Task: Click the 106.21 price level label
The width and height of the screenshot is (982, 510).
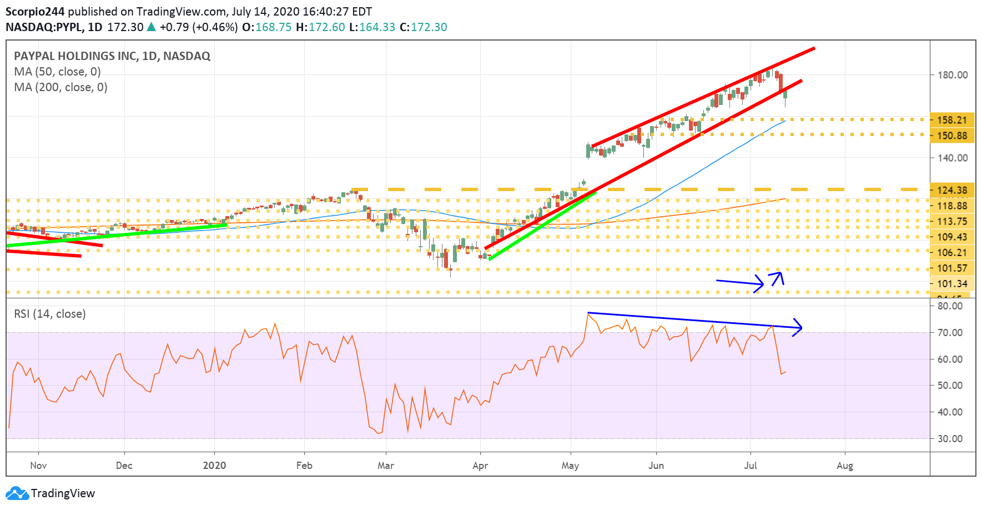Action: 952,252
